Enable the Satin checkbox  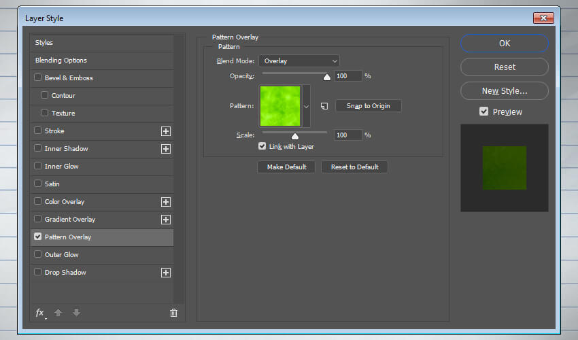37,184
